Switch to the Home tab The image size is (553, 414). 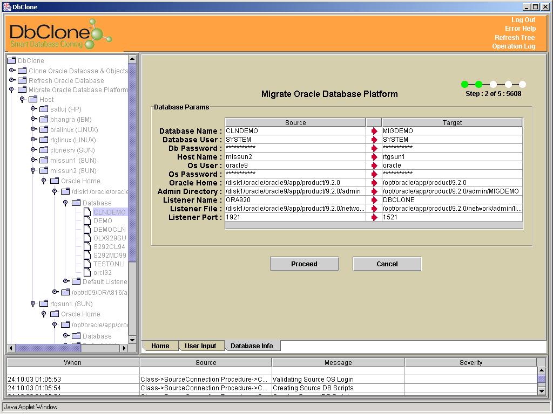(160, 346)
